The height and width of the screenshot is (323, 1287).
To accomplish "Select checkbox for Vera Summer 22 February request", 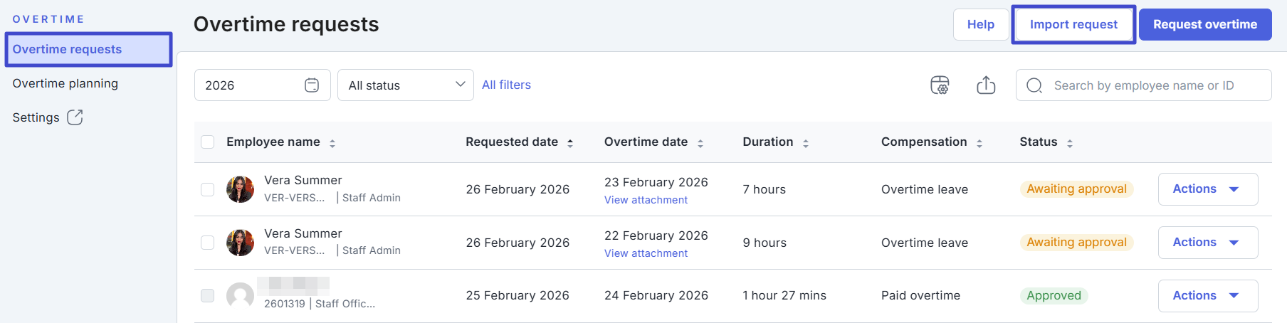I will click(208, 243).
